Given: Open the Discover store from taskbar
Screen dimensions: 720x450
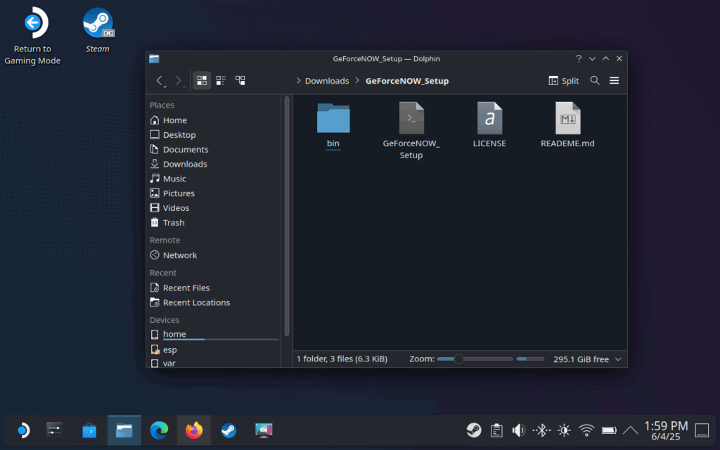Looking at the screenshot, I should [x=89, y=431].
